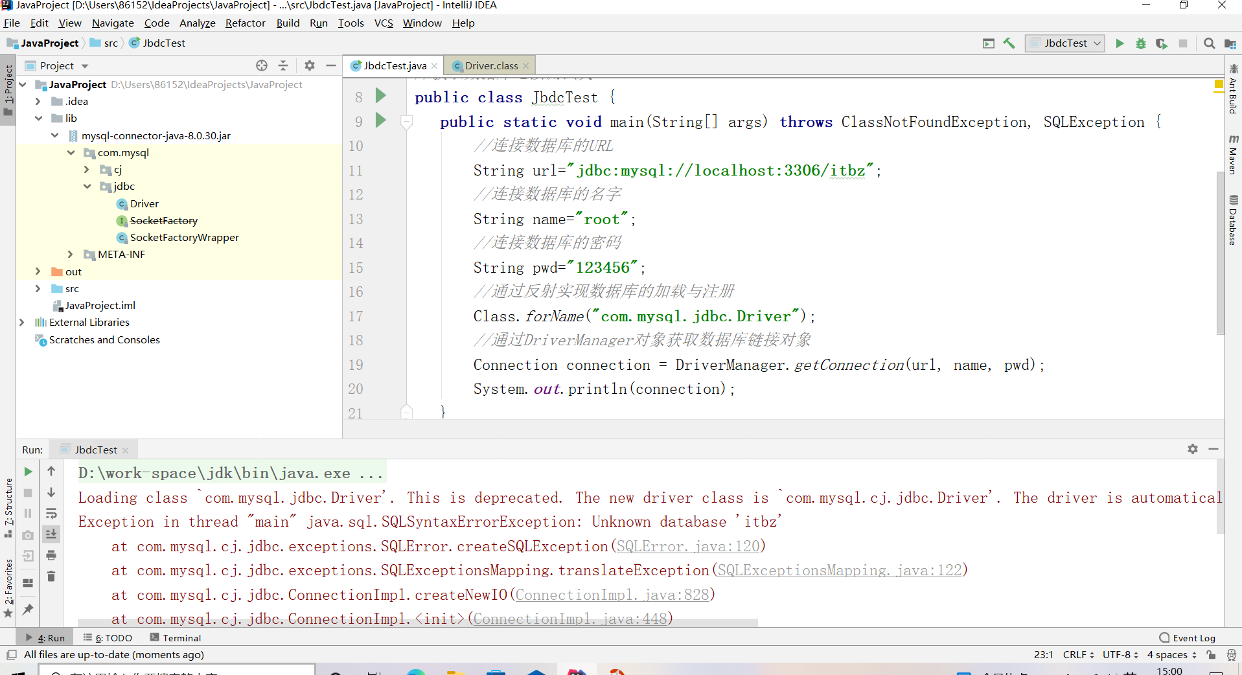
Task: Toggle the Z: Structure side tool button
Action: click(x=8, y=507)
